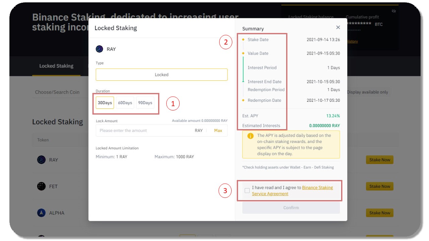Click the FET token icon in list

(x=41, y=186)
